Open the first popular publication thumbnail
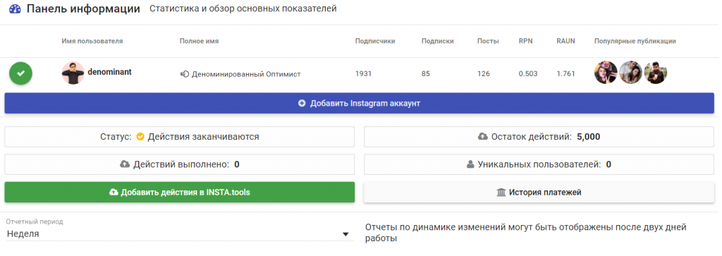 pyautogui.click(x=606, y=73)
